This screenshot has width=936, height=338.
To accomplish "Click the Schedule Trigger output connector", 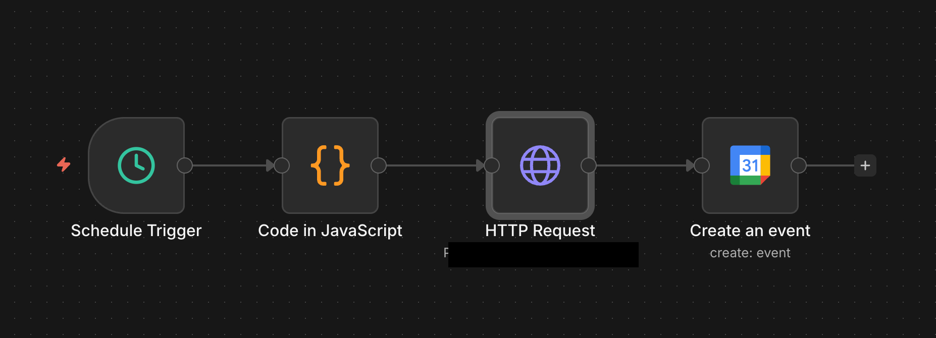I will [185, 165].
